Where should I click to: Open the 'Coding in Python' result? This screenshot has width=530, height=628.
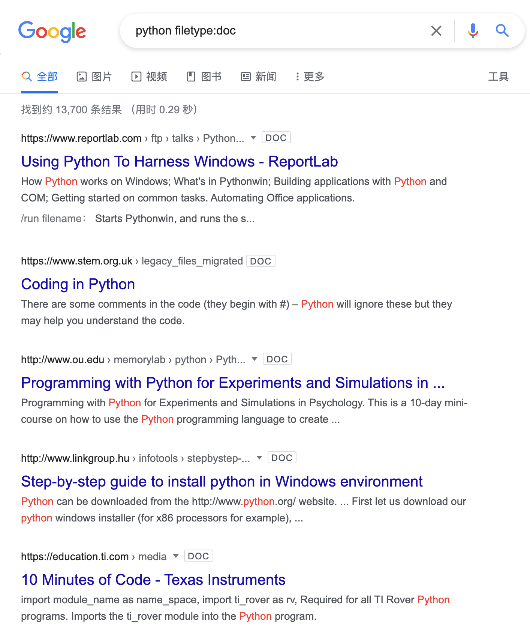(78, 284)
